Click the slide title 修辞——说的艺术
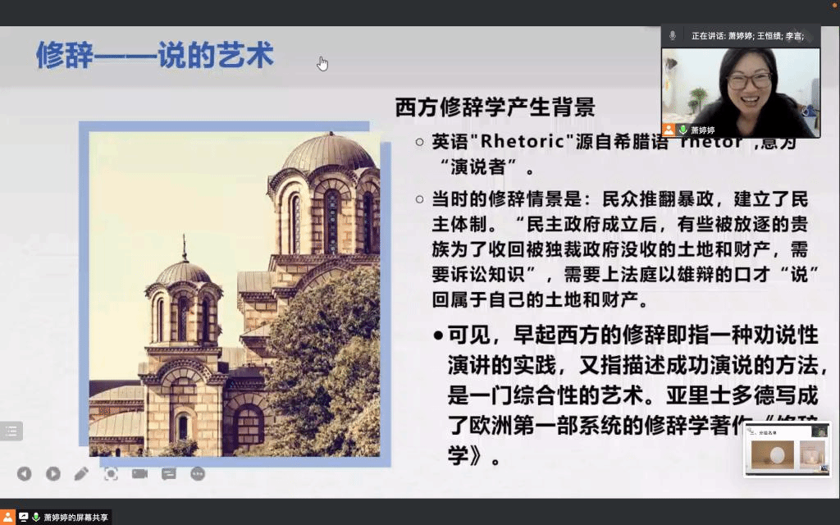Image resolution: width=840 pixels, height=525 pixels. point(154,56)
